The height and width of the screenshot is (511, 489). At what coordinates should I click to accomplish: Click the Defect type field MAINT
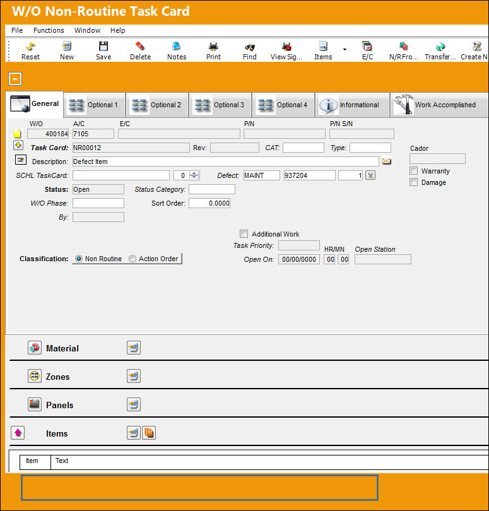[261, 175]
